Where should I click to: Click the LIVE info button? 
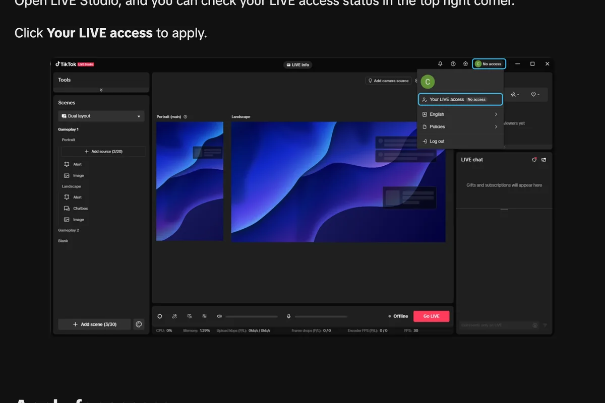[x=298, y=65]
